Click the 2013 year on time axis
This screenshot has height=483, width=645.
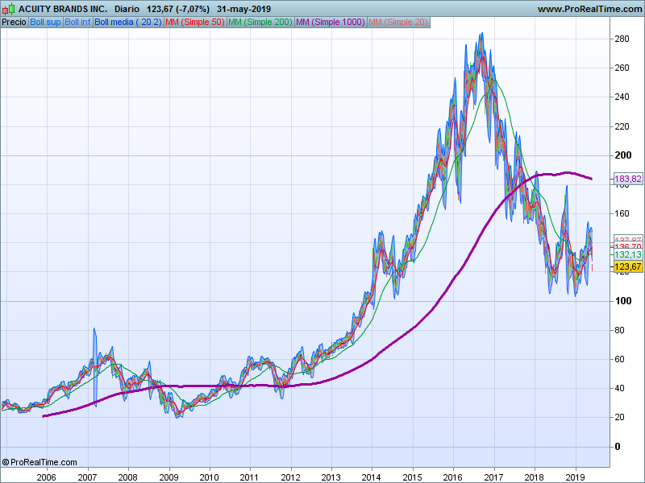click(331, 477)
